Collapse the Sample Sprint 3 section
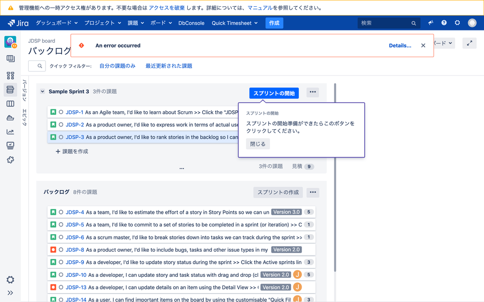This screenshot has height=302, width=484. point(43,91)
